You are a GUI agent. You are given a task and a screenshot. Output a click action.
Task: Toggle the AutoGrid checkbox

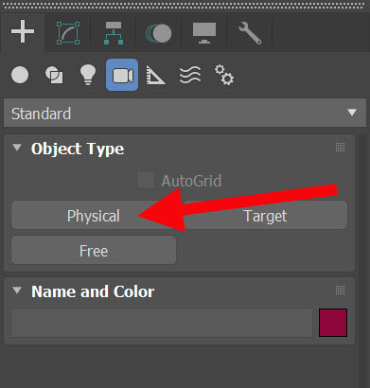click(x=146, y=180)
